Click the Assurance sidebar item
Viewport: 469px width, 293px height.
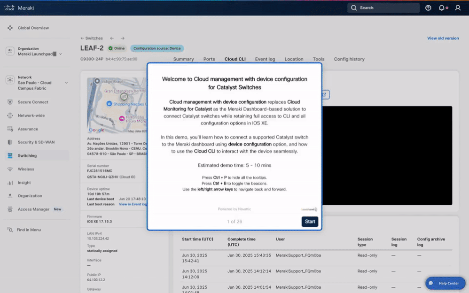28,129
